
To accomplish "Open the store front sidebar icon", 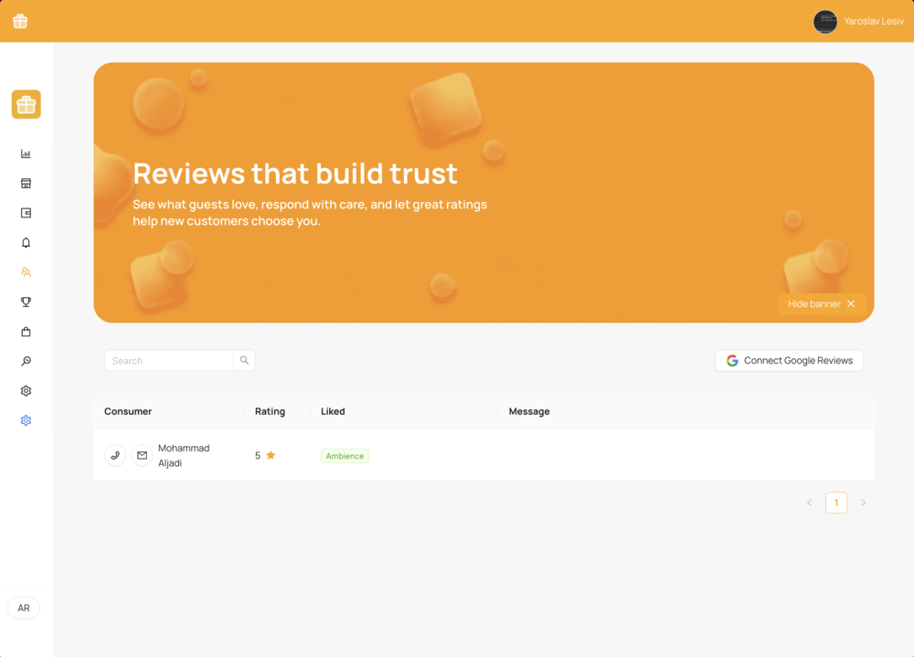I will click(x=26, y=184).
